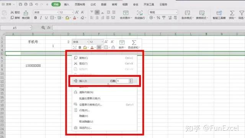Viewport: 245px width, 138px height.
Task: Click the formula bar input field
Action: tap(149, 28)
